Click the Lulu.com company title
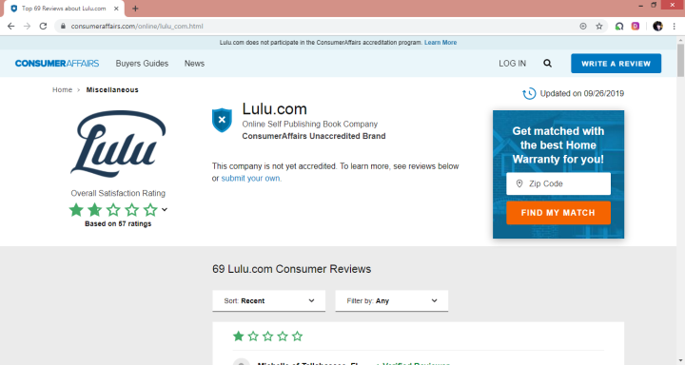Screen dimensions: 685x365 point(274,108)
